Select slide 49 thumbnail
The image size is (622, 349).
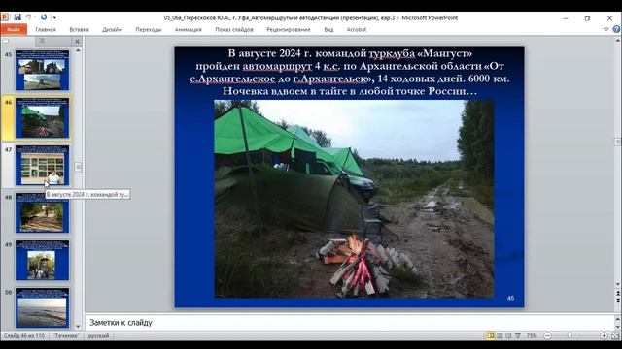pyautogui.click(x=42, y=260)
